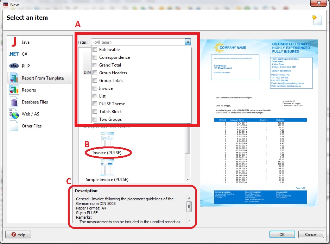Toggle the Group Headers filter checkbox
Image resolution: width=330 pixels, height=244 pixels.
[x=95, y=73]
